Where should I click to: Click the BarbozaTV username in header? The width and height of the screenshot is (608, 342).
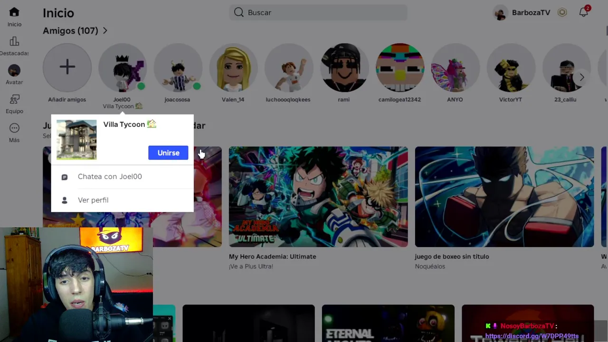click(531, 13)
